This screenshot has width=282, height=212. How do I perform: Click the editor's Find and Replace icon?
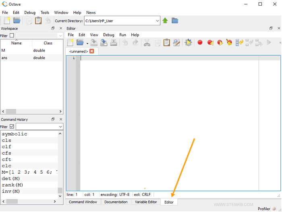click(176, 43)
